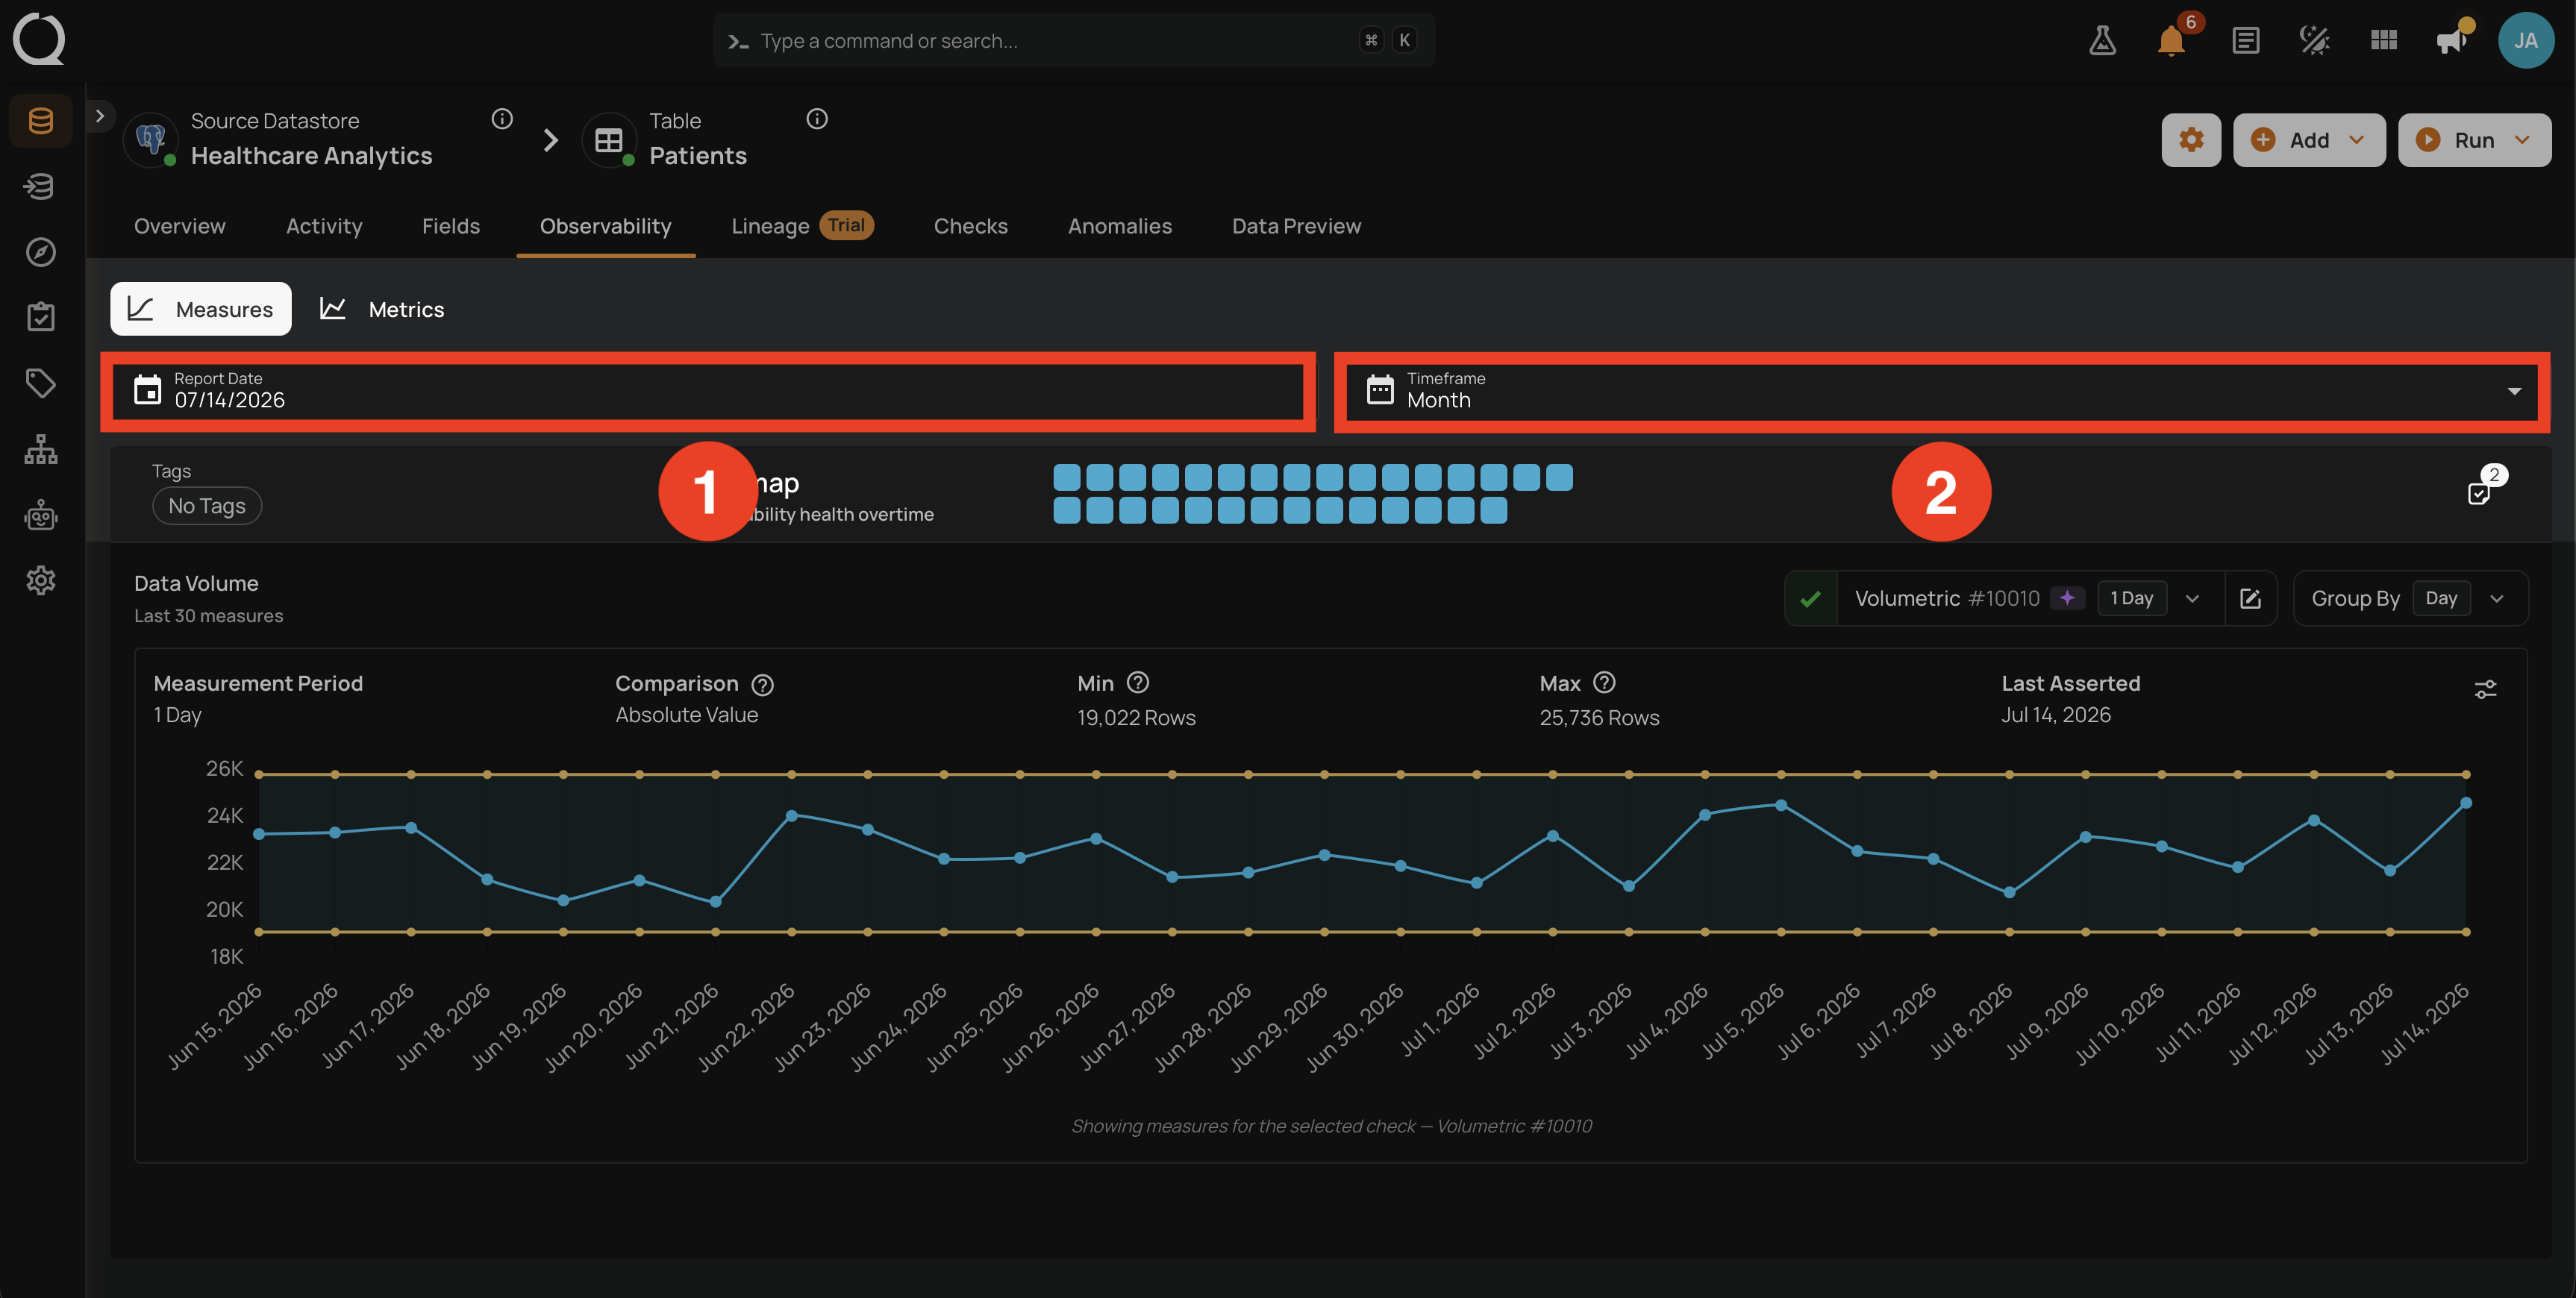Switch to the Metrics view

(382, 309)
